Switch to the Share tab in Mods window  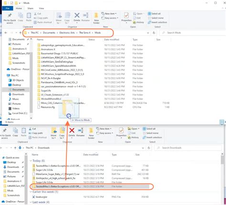tap(31, 9)
